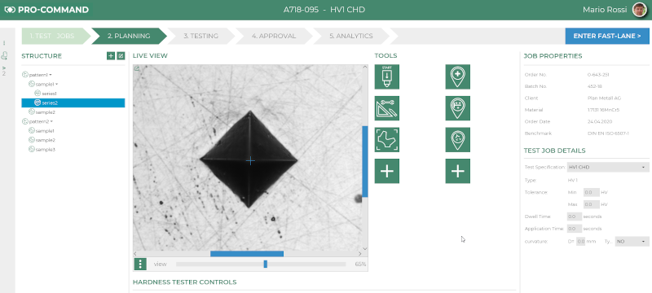Viewport: 652px width, 293px height.
Task: Click the edit Structure pencil icon
Action: 121,55
